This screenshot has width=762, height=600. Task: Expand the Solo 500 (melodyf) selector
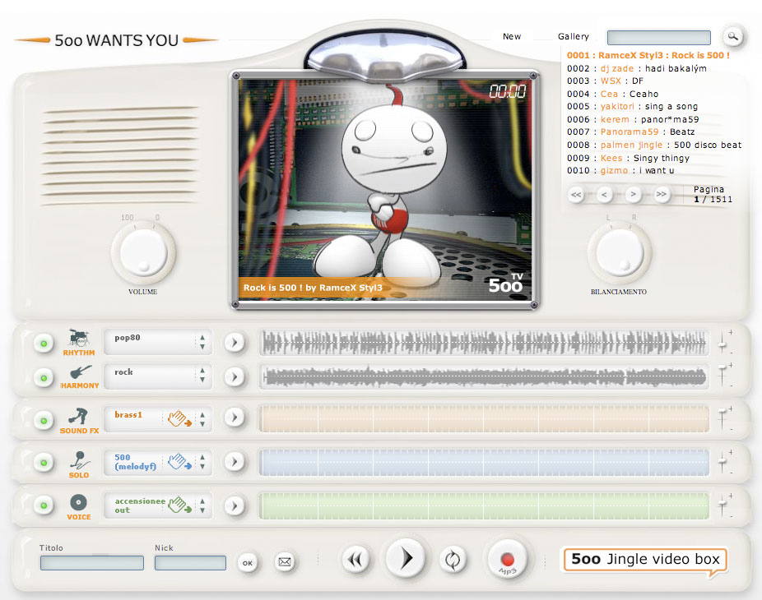click(202, 463)
